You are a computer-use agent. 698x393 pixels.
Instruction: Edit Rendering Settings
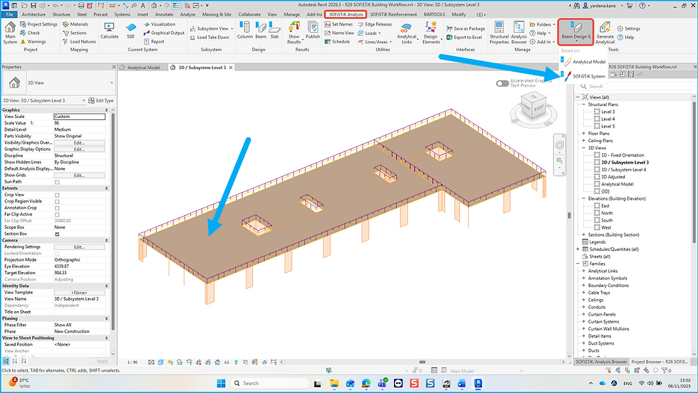pyautogui.click(x=79, y=247)
